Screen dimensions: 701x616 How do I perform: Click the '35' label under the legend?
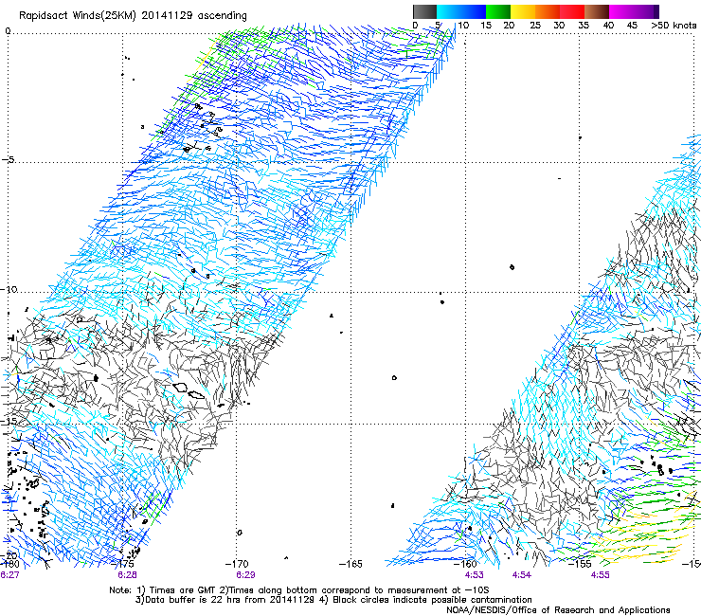click(584, 26)
